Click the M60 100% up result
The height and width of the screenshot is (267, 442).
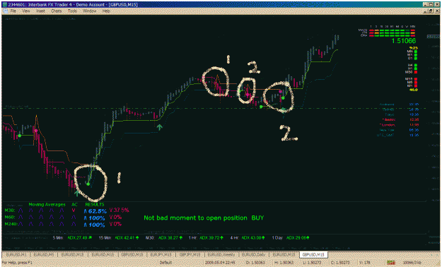click(95, 218)
